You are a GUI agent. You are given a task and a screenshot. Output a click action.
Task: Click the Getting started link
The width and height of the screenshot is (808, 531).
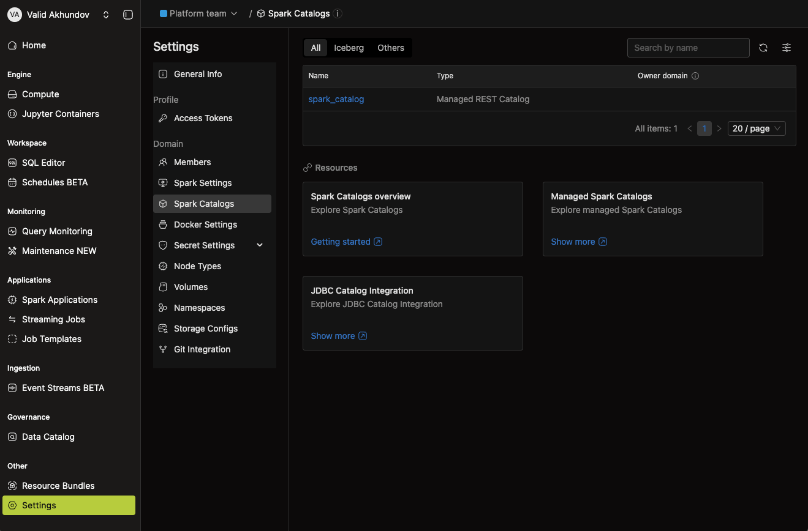point(347,242)
